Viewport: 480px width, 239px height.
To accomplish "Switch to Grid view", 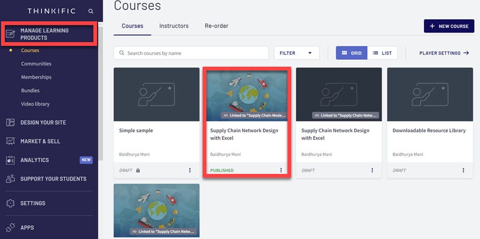I will coord(351,53).
